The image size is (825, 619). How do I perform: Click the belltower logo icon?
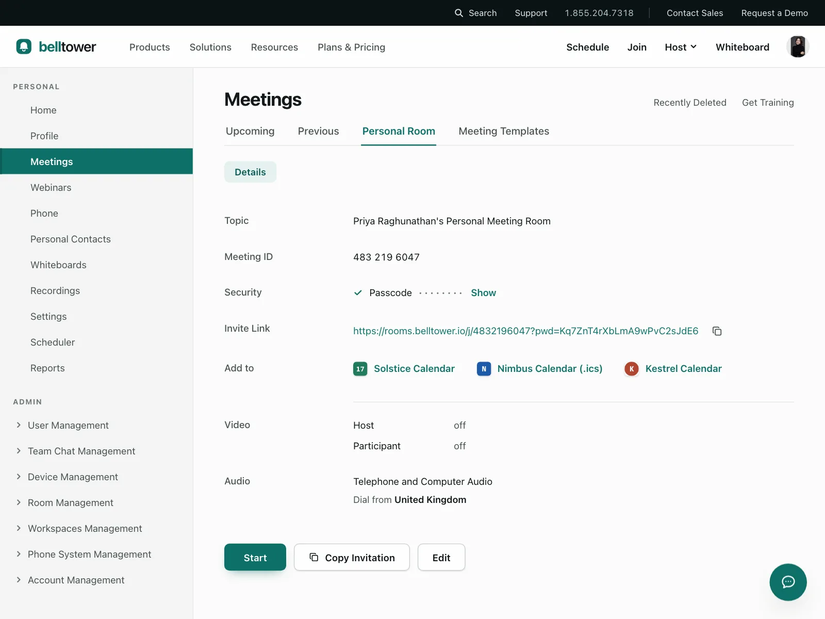[x=24, y=47]
